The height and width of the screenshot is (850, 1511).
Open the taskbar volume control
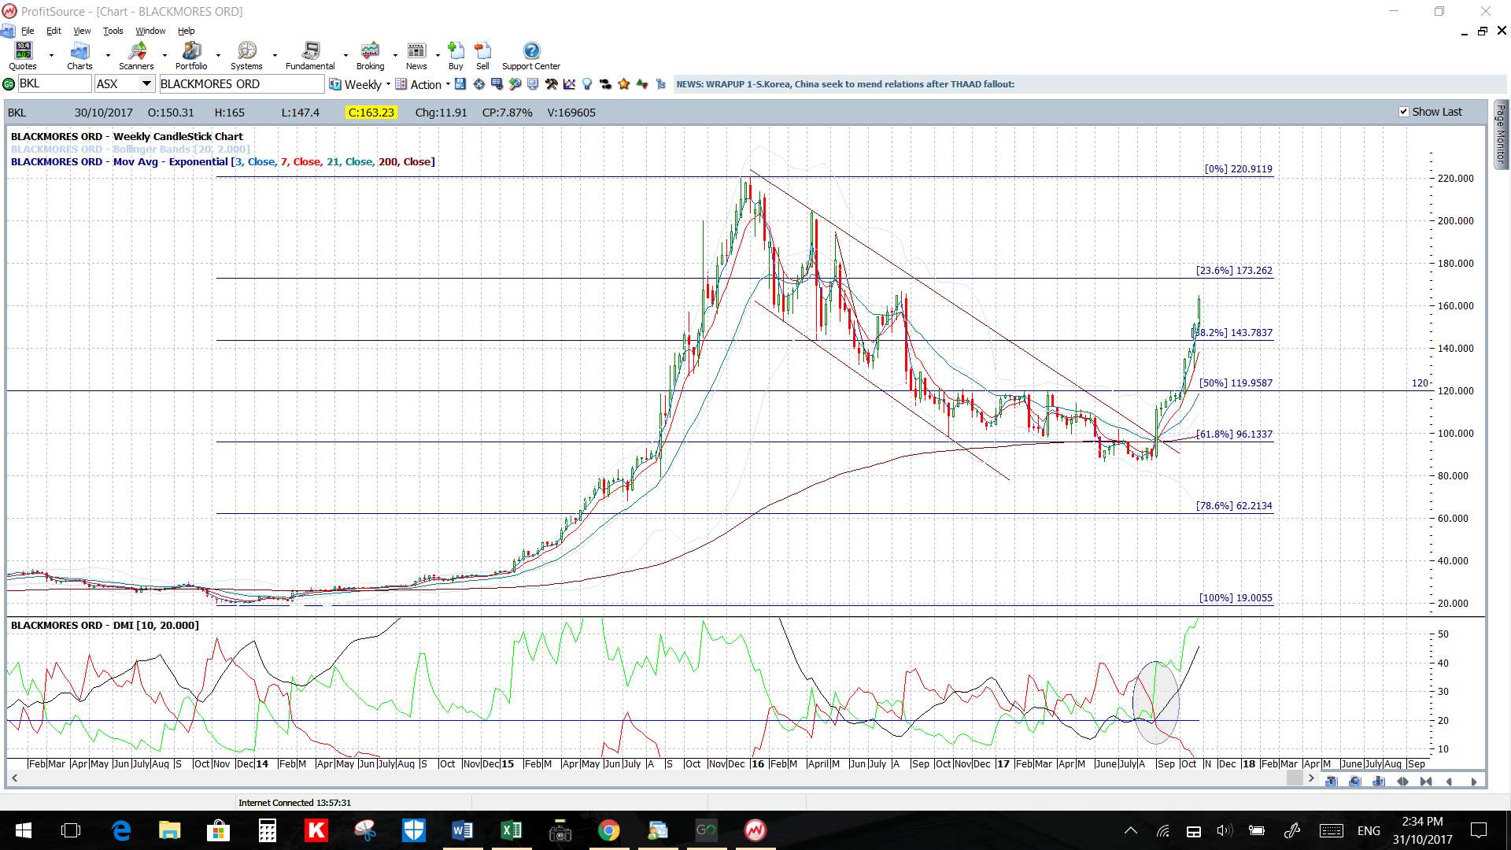click(x=1224, y=830)
